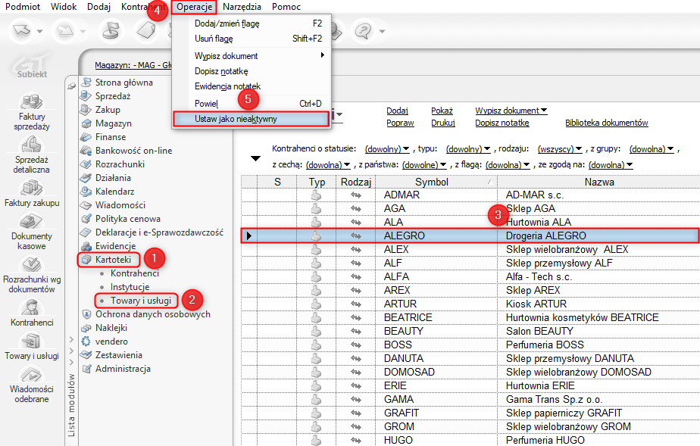
Task: Select 'Administracja' in the module tree
Action: [123, 369]
